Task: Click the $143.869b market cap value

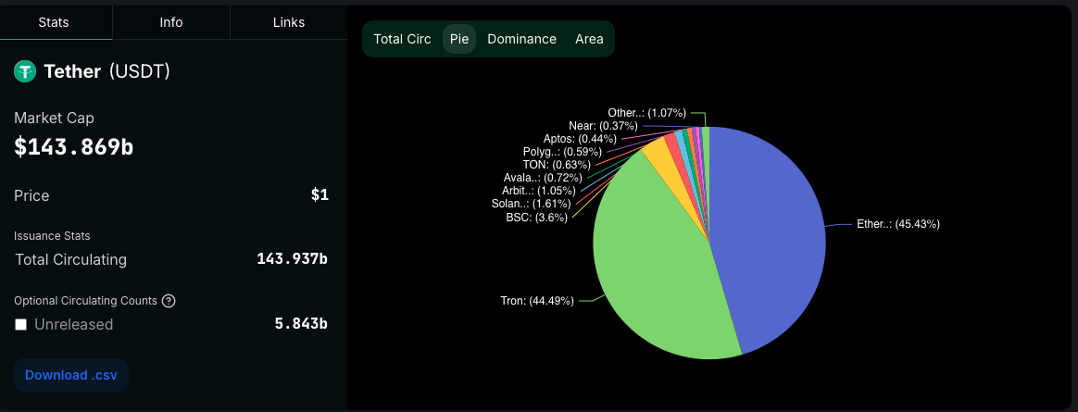Action: point(73,147)
